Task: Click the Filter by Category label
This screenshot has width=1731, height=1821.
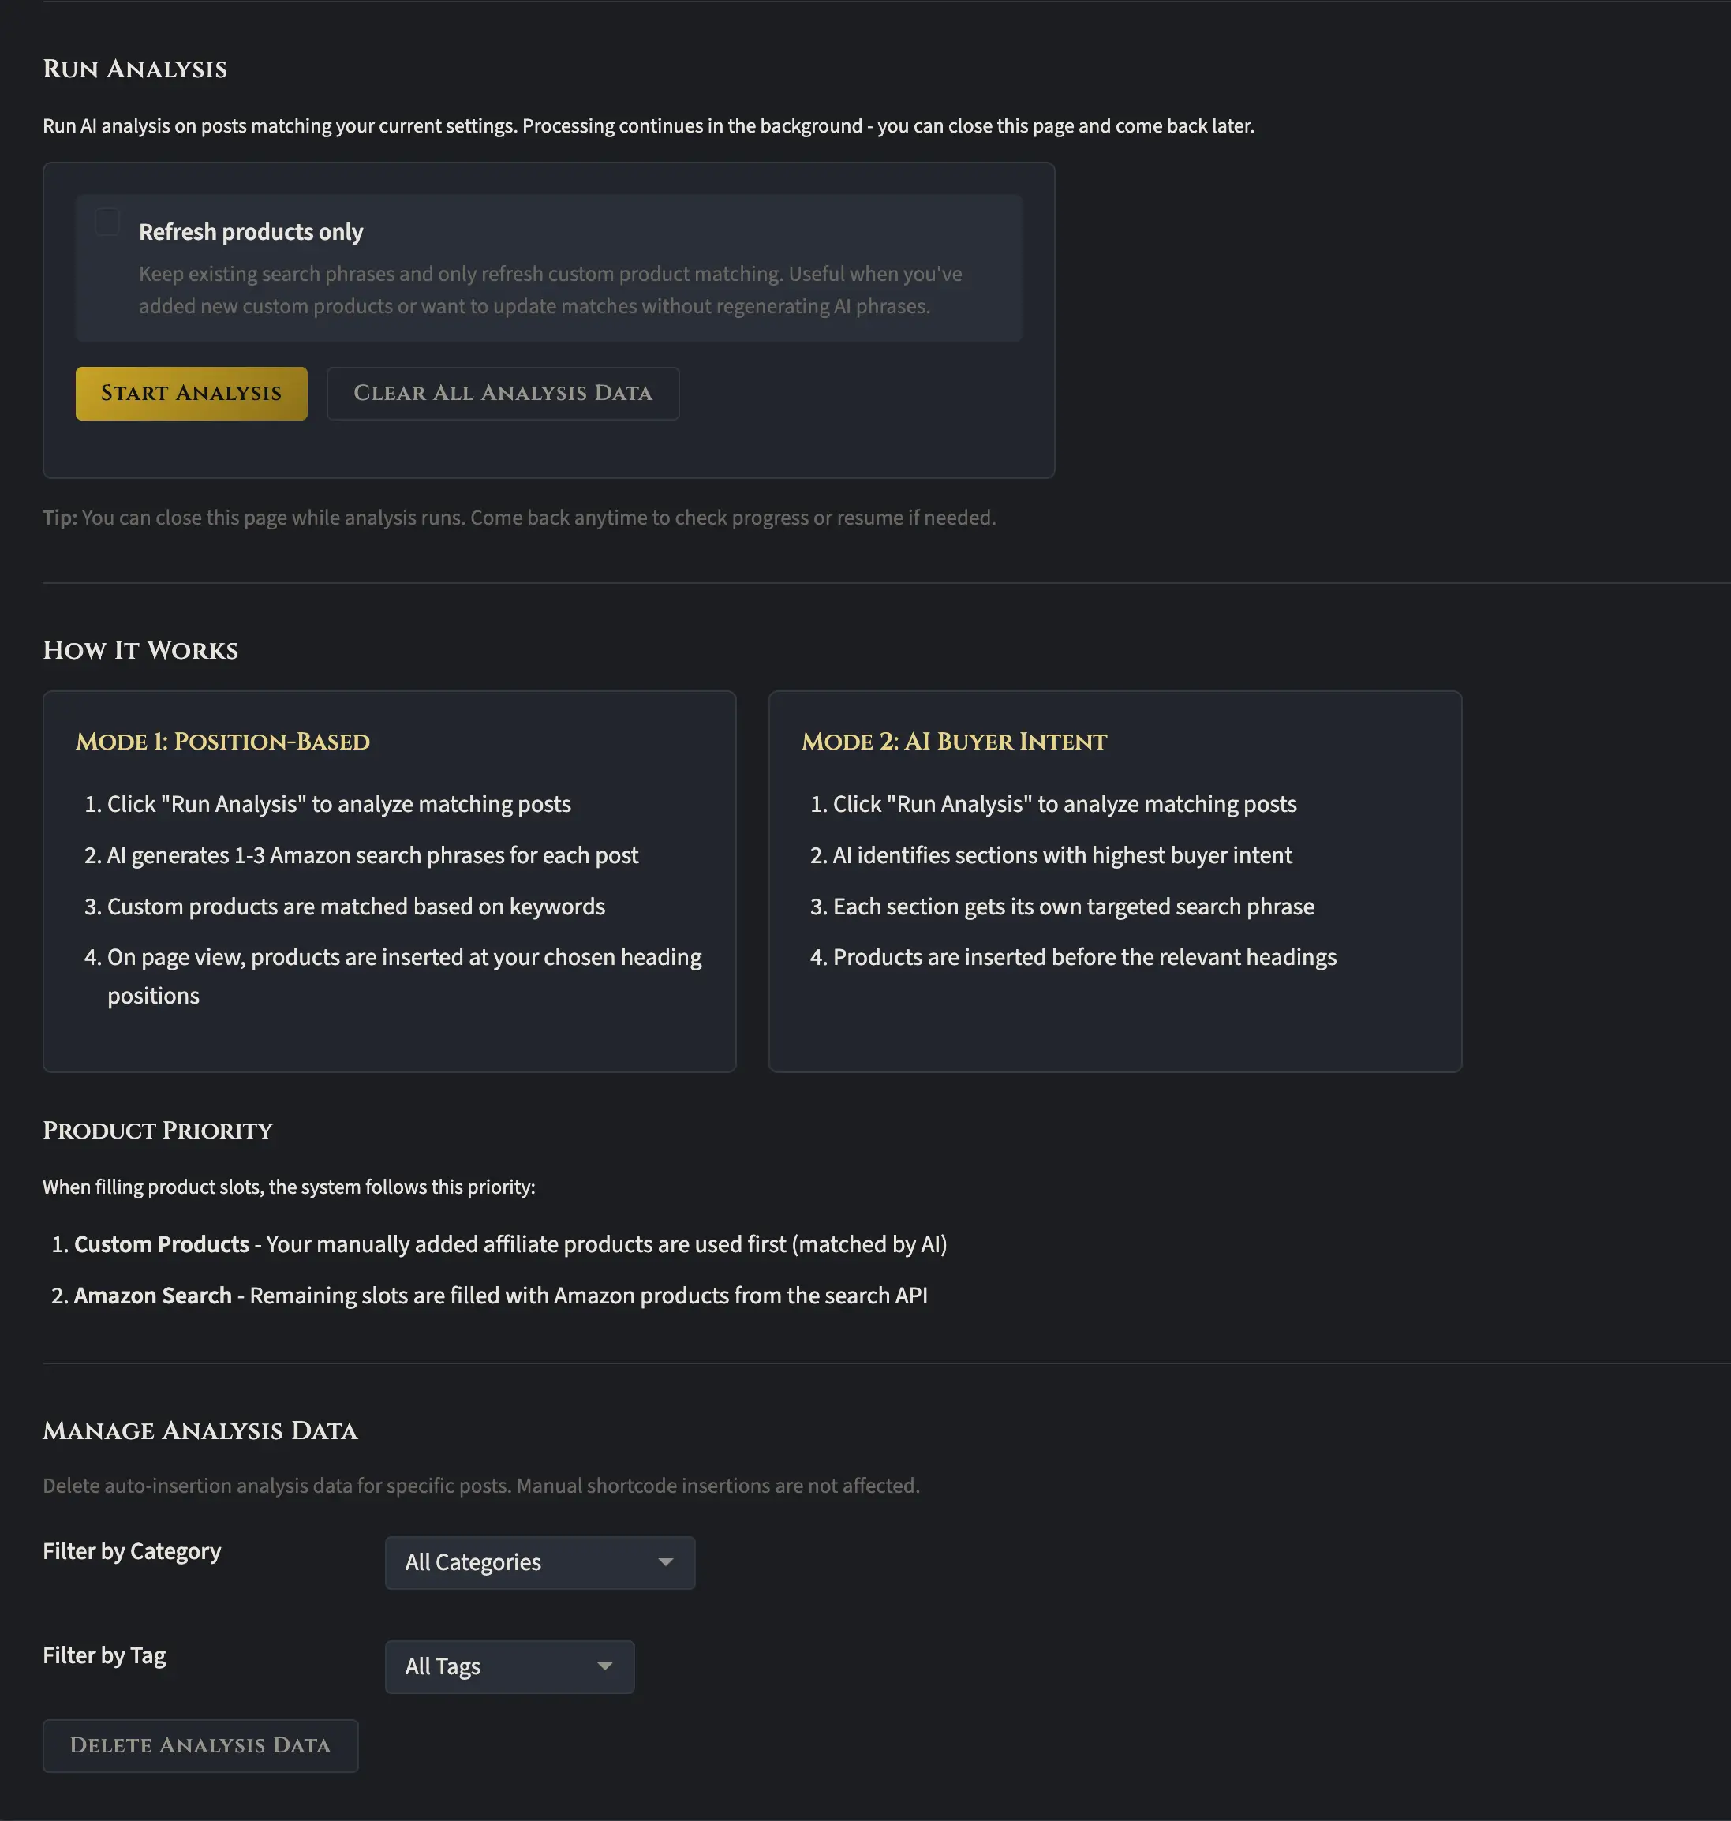Action: (x=132, y=1550)
